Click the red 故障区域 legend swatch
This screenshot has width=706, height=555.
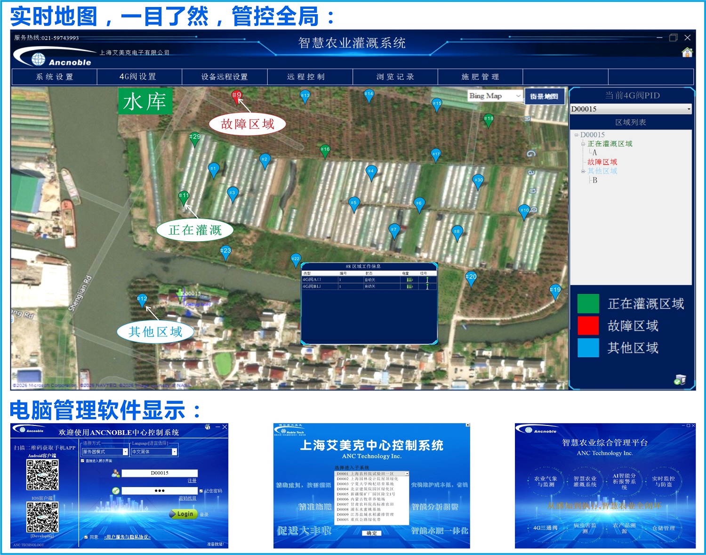pos(588,326)
